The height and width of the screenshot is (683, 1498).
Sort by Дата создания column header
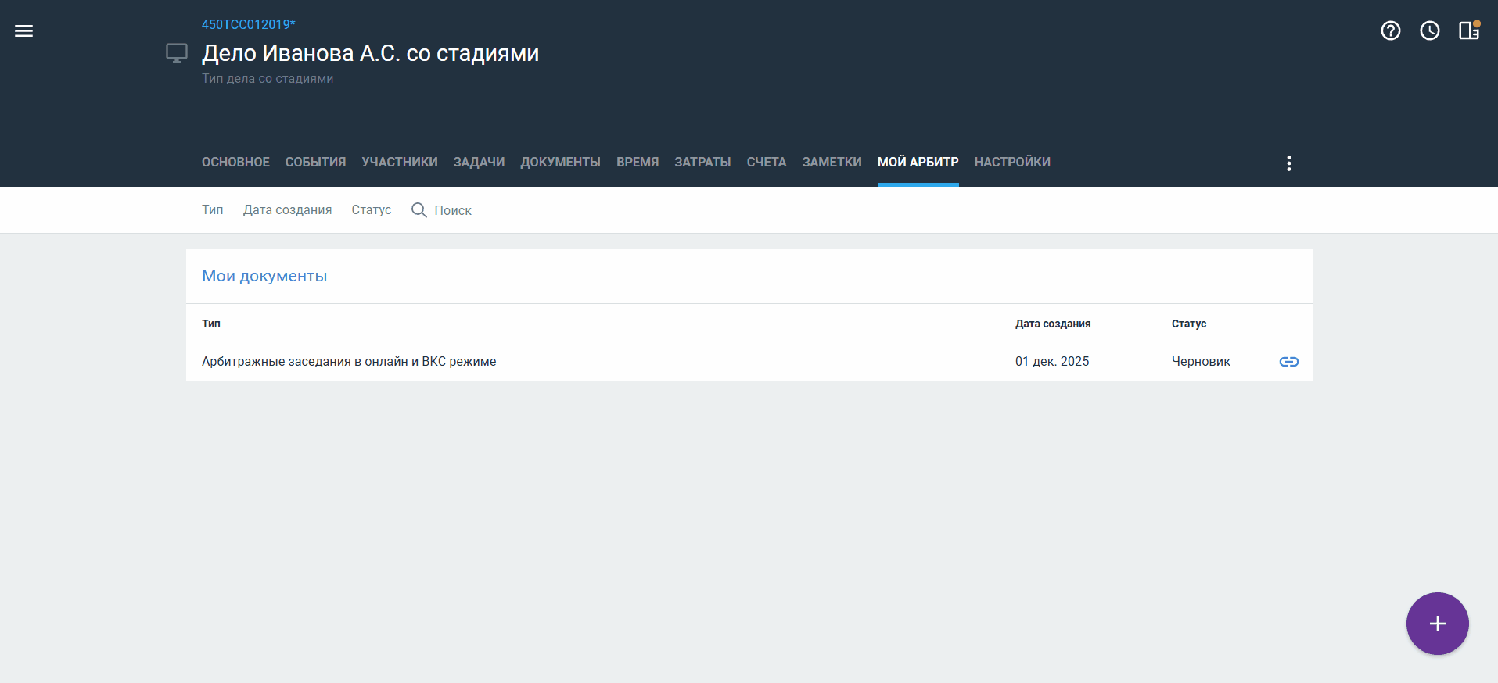pyautogui.click(x=1052, y=324)
